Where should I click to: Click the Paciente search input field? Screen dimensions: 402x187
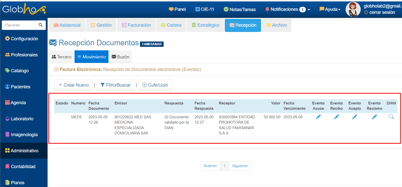click(x=19, y=25)
